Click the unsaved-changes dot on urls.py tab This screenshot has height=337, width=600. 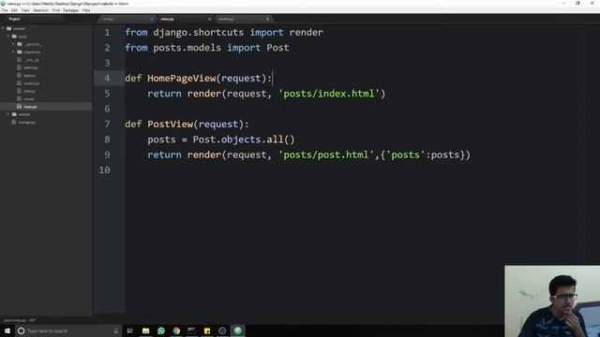(152, 19)
